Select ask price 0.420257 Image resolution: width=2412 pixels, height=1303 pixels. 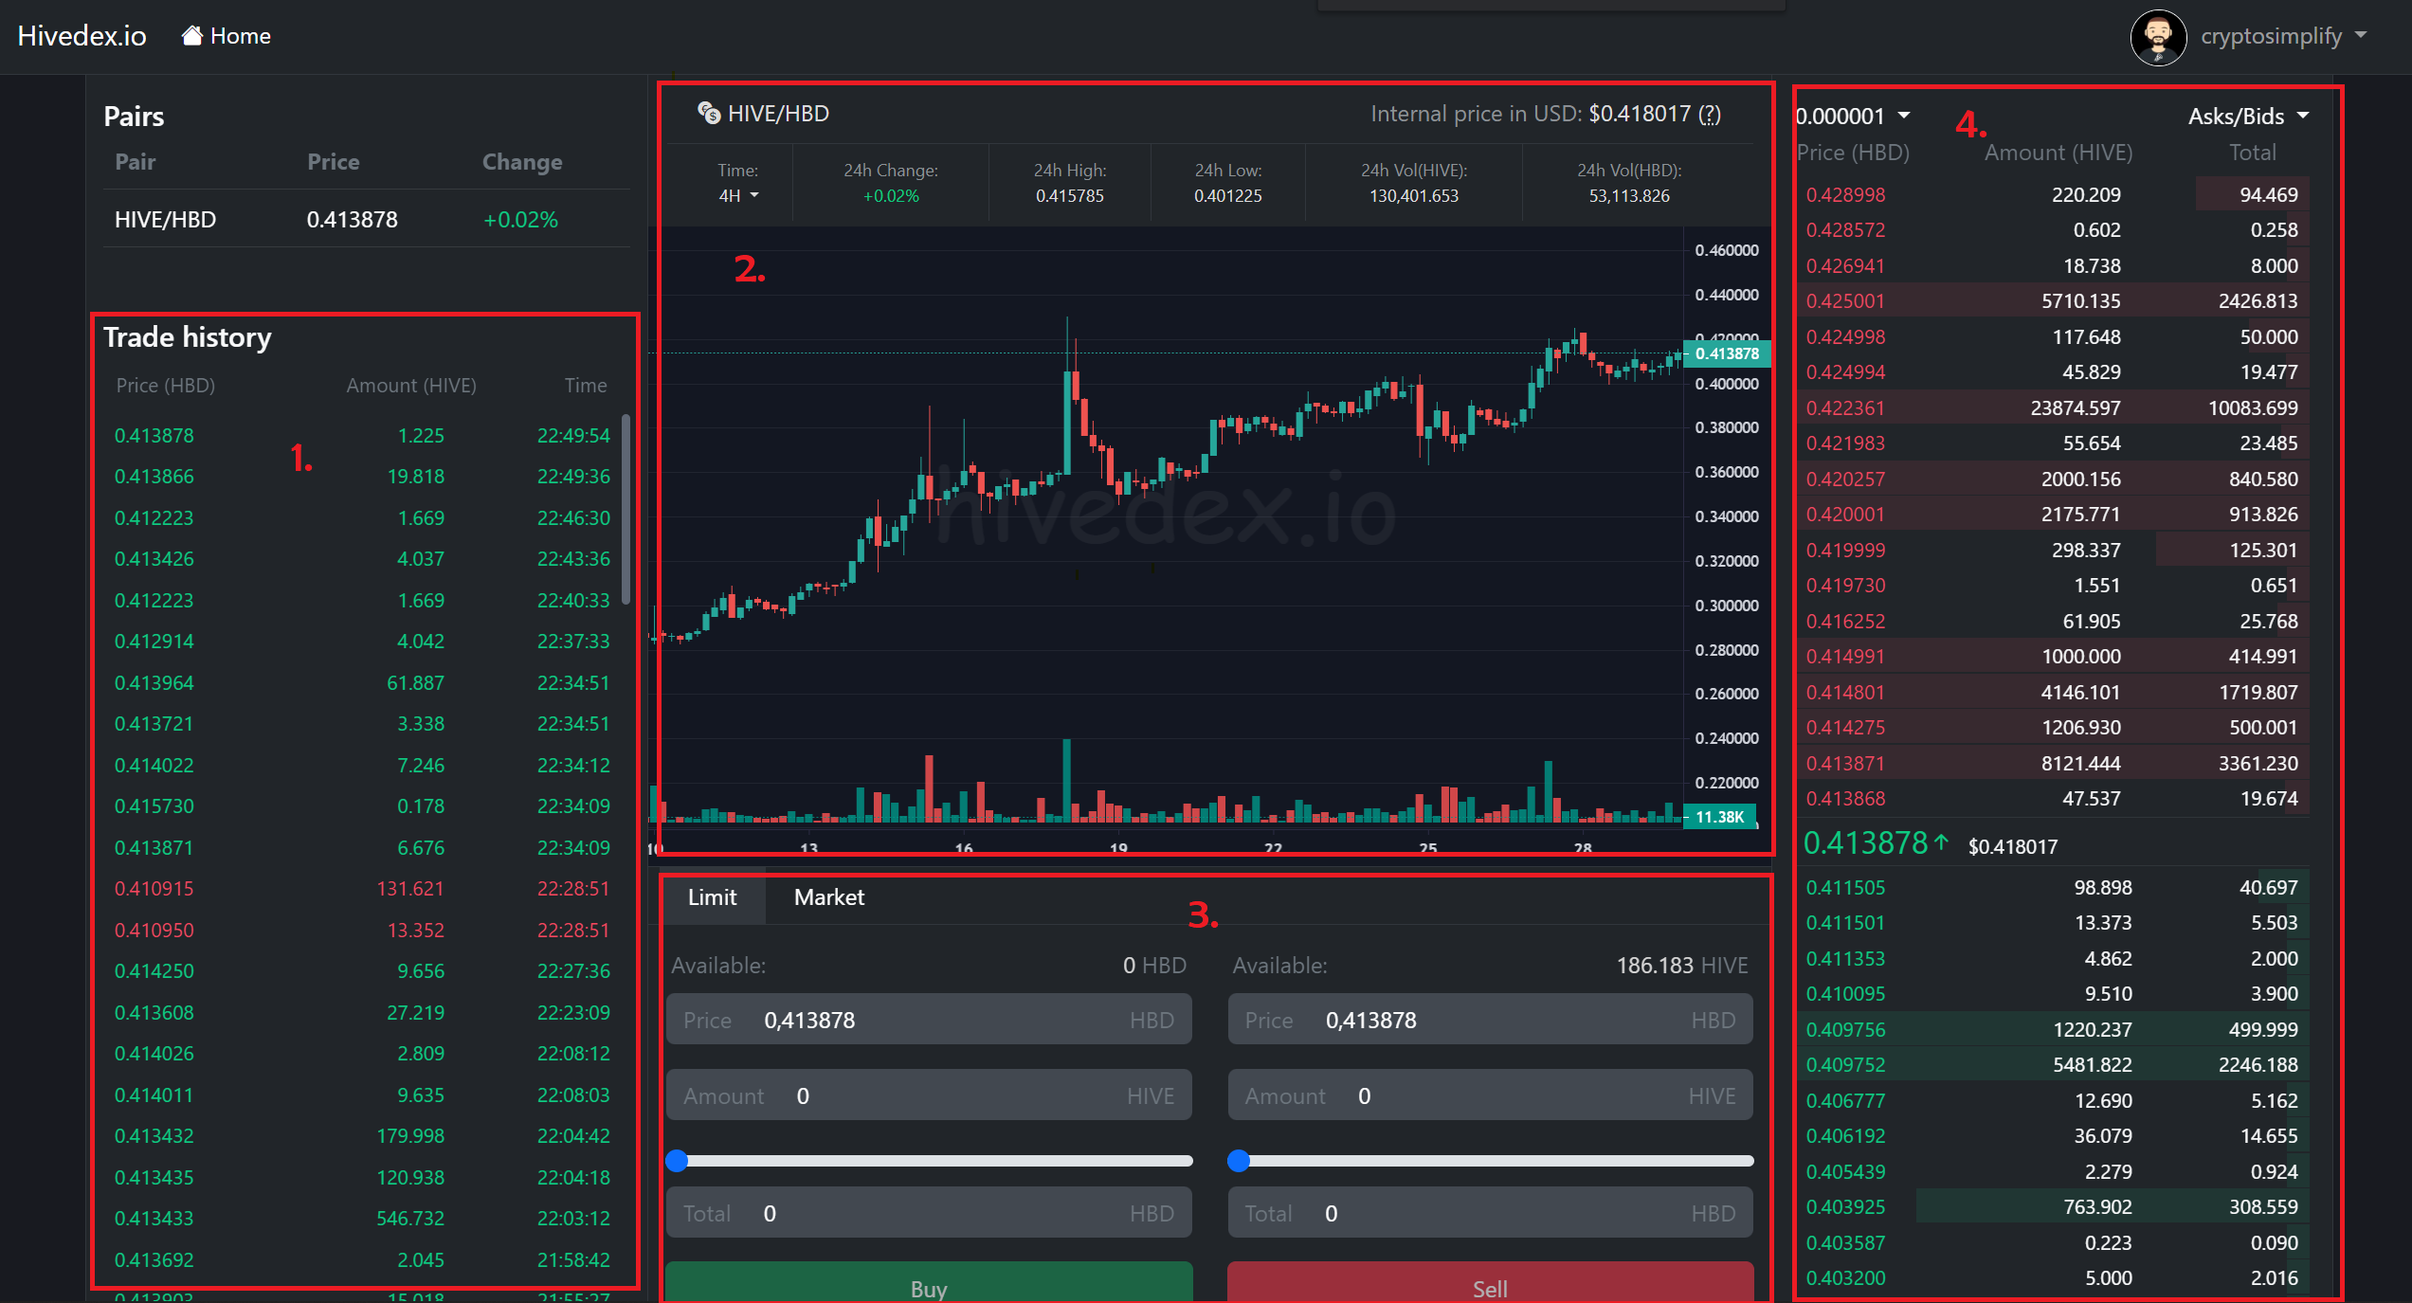pos(1845,479)
